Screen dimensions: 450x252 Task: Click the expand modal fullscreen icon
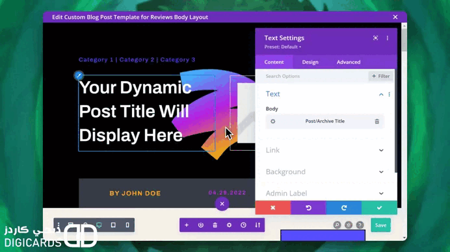coord(375,38)
